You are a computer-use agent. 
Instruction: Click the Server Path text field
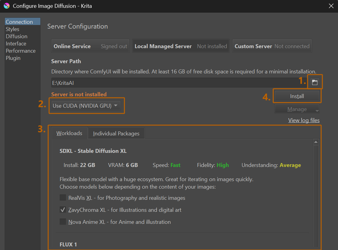pyautogui.click(x=178, y=83)
